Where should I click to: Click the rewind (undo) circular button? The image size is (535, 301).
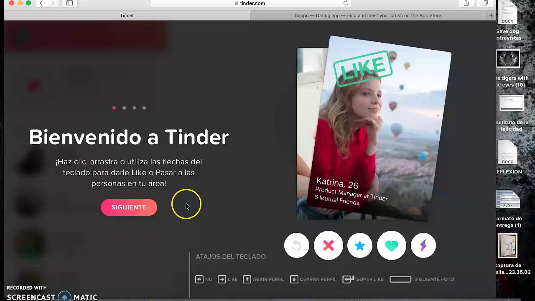click(297, 245)
